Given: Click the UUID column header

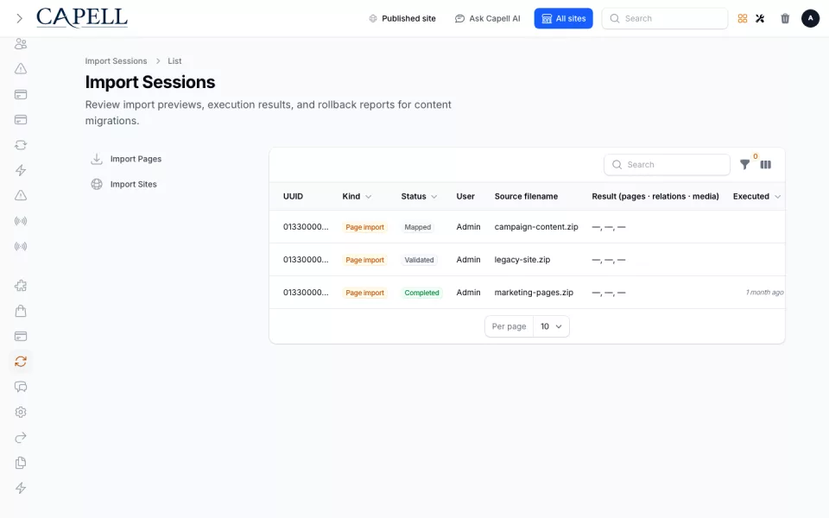Looking at the screenshot, I should coord(293,197).
